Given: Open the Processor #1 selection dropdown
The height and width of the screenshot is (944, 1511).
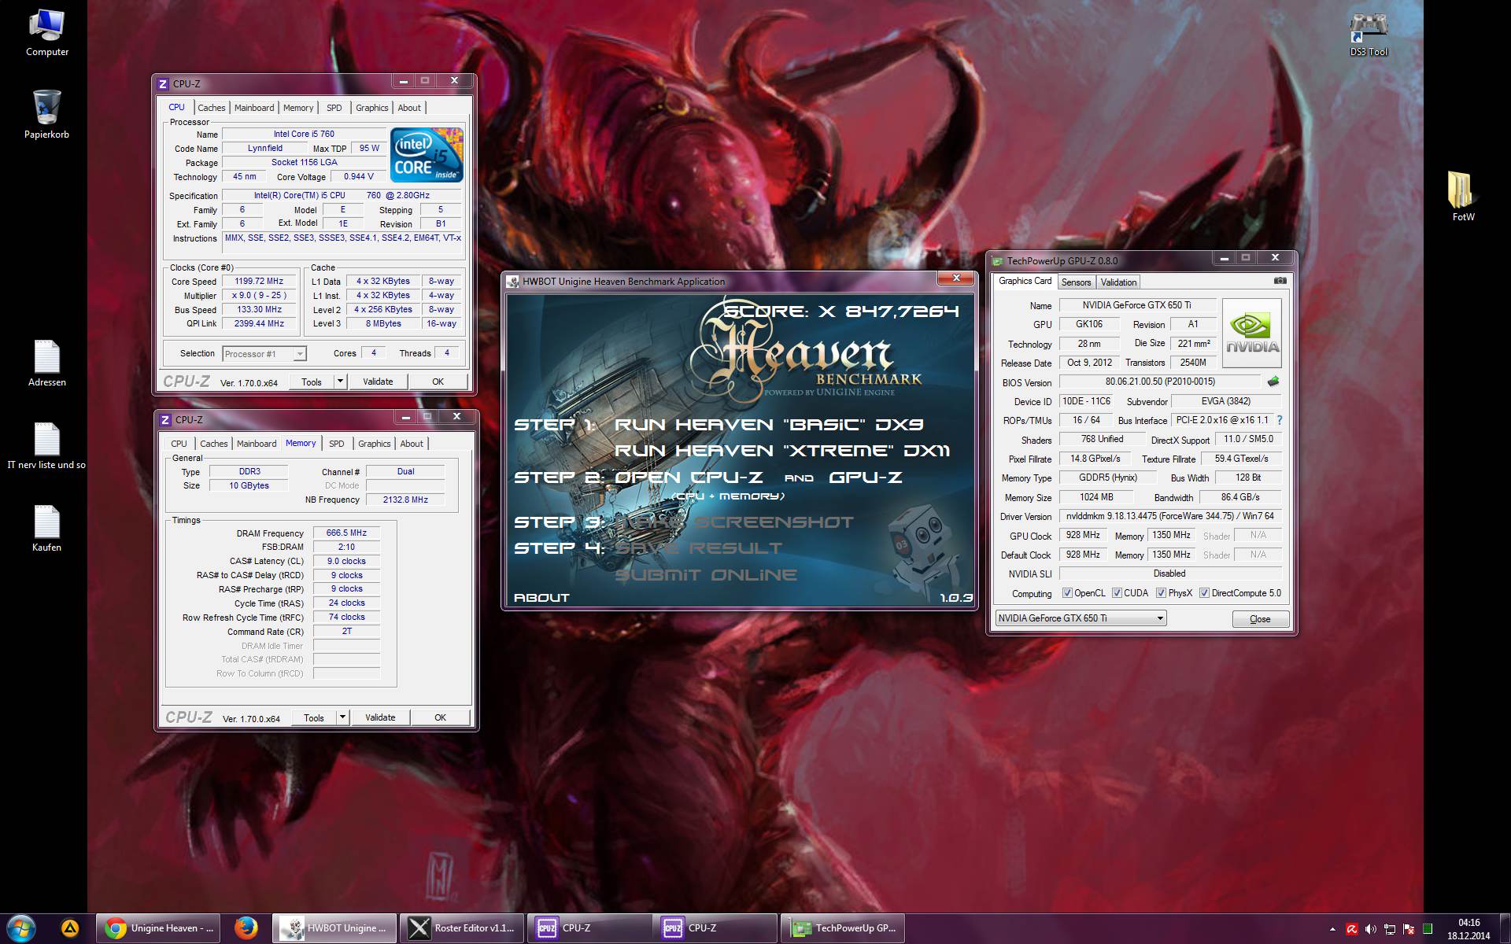Looking at the screenshot, I should 264,354.
